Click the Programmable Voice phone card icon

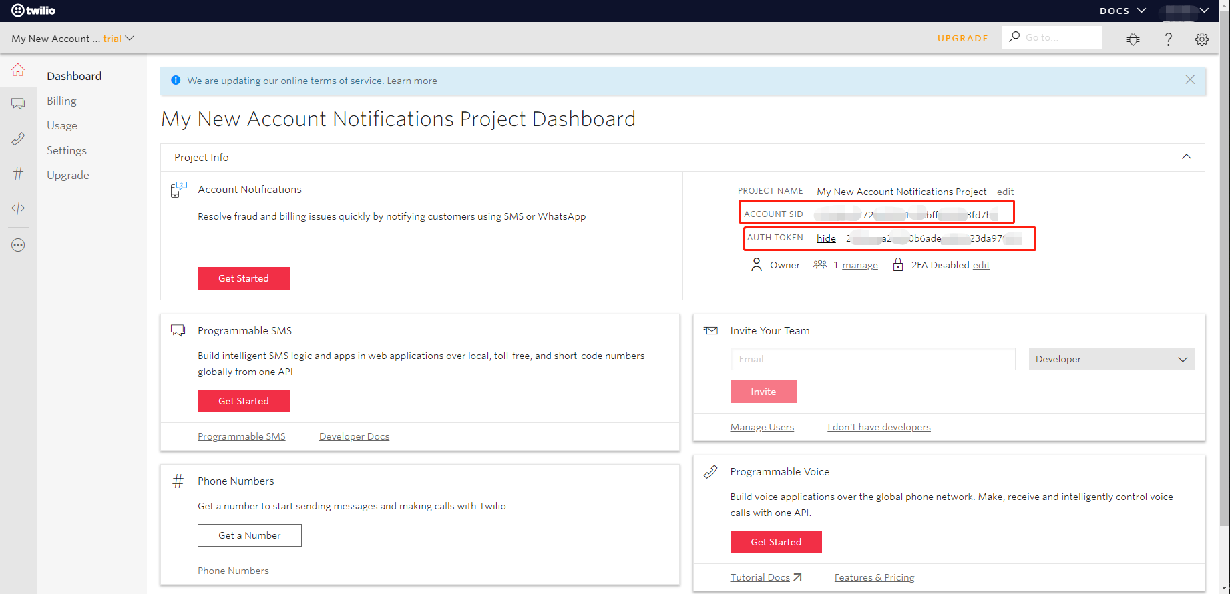pyautogui.click(x=710, y=471)
